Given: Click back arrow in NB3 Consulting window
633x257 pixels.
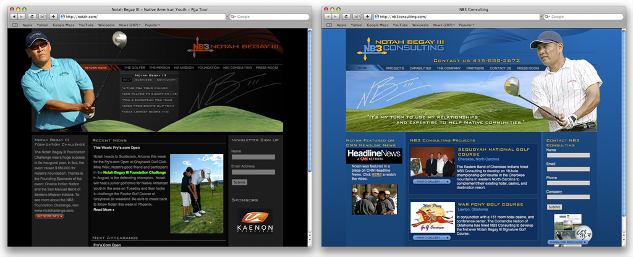Looking at the screenshot, I should pyautogui.click(x=328, y=17).
